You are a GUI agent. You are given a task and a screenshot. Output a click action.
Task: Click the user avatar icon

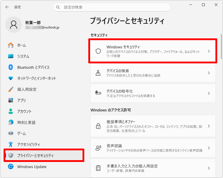click(13, 25)
